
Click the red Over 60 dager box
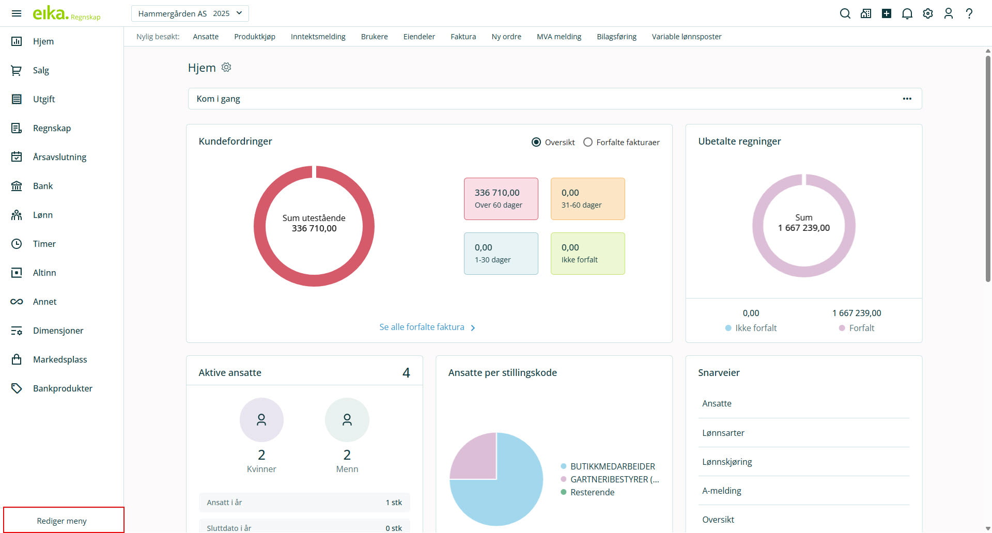[x=501, y=199]
